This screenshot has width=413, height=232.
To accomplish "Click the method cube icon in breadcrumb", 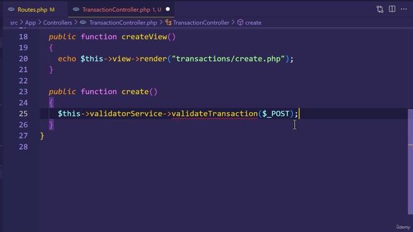I will 240,23.
